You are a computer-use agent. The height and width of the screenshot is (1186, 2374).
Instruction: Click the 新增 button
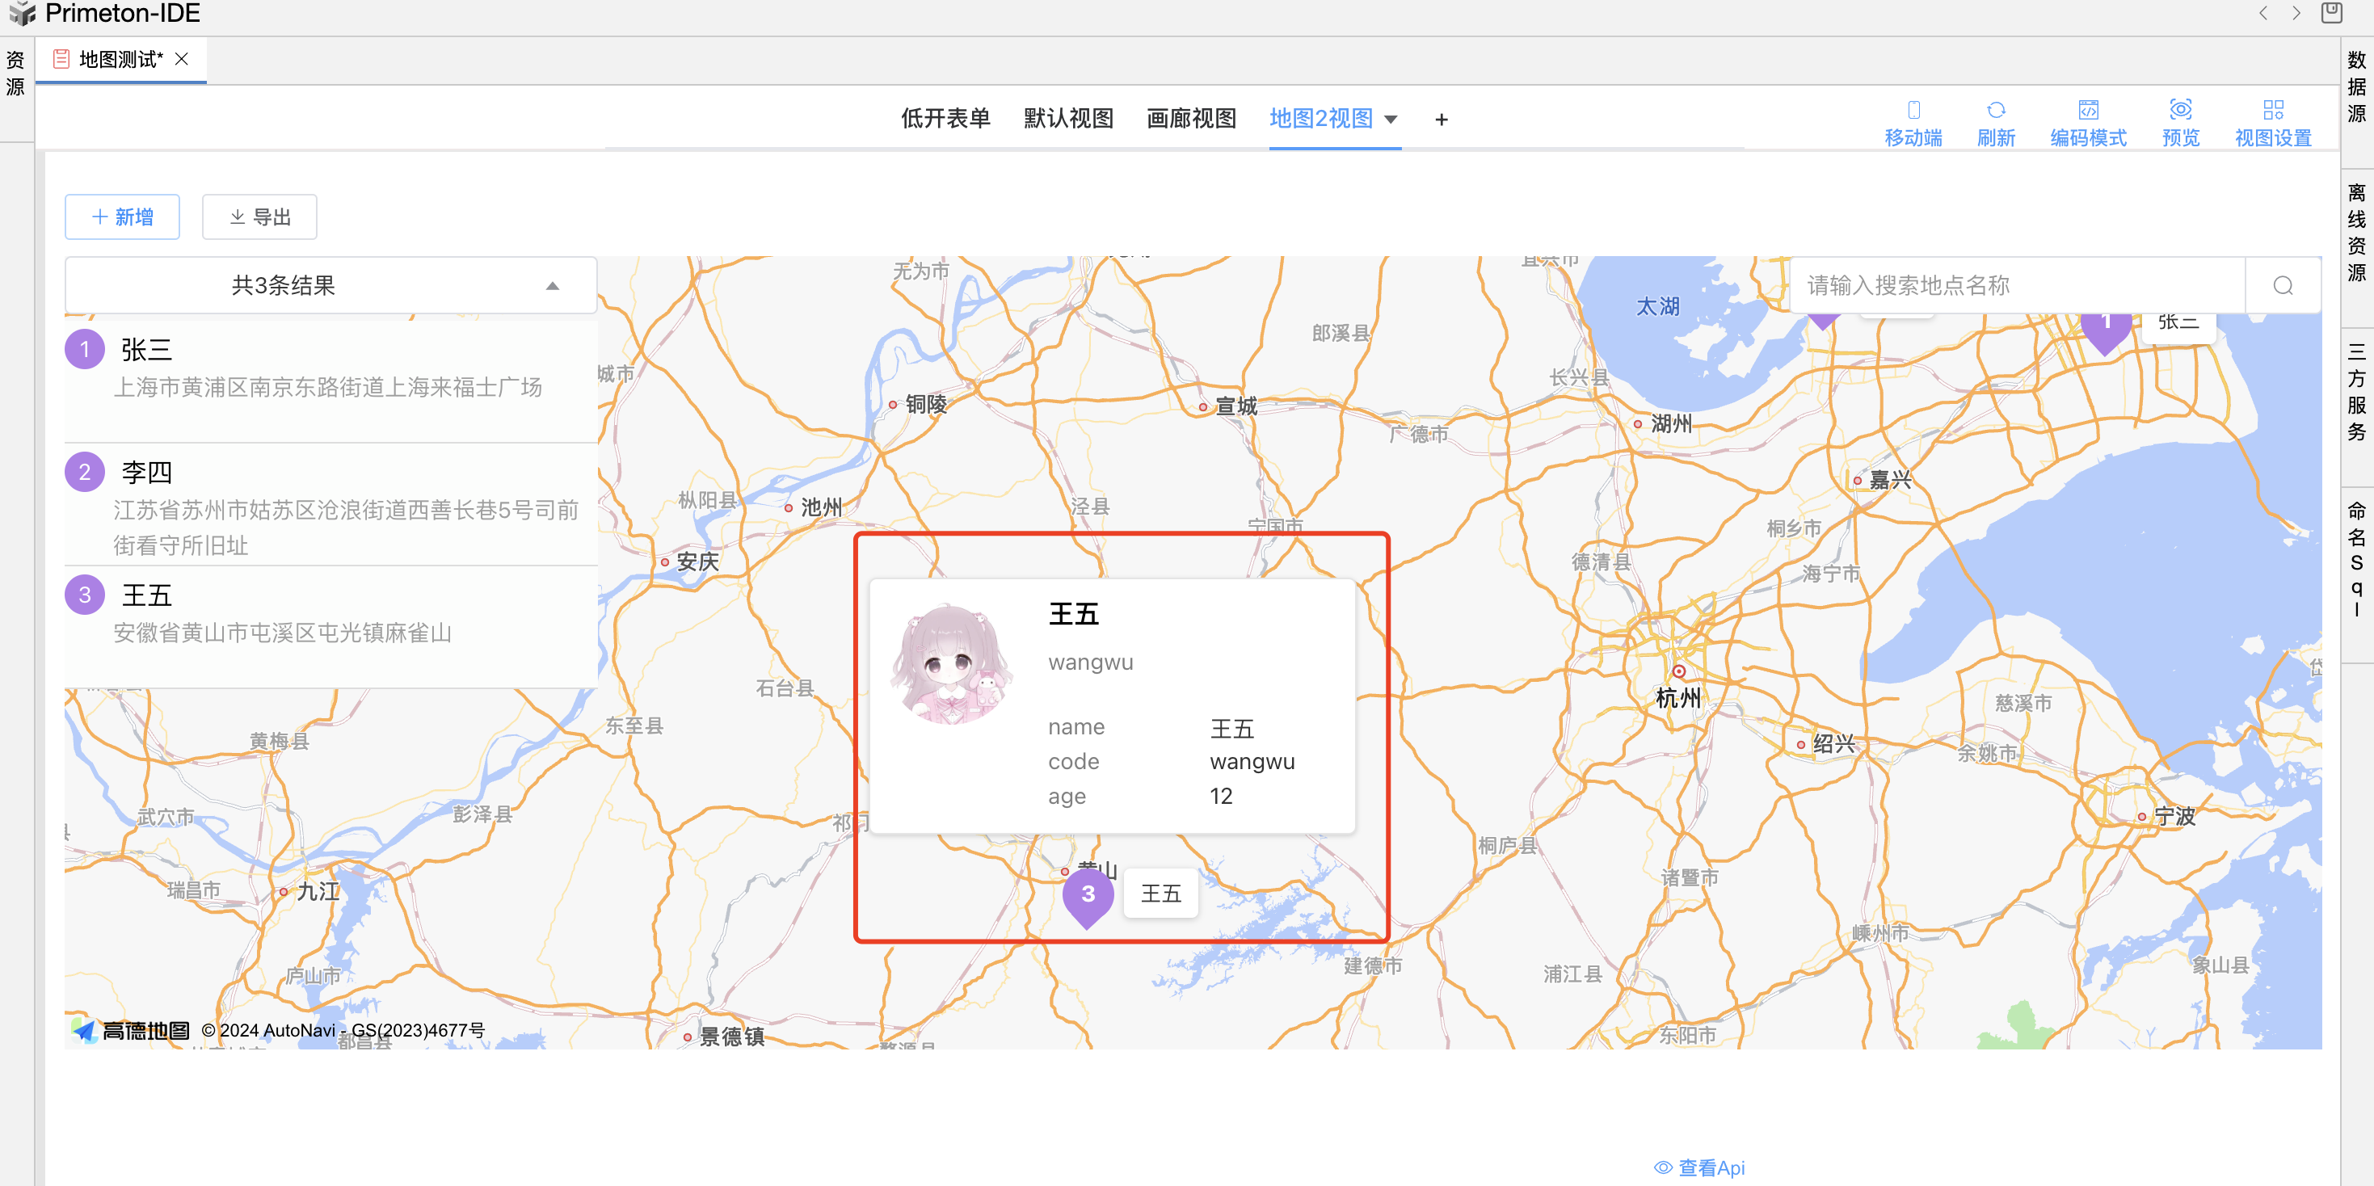123,217
